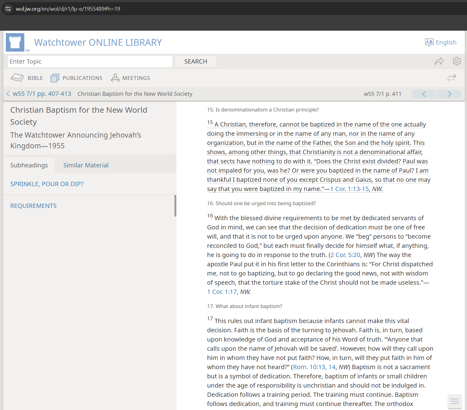The width and height of the screenshot is (467, 410).
Task: Go to next page with right arrow
Action: pos(449,94)
